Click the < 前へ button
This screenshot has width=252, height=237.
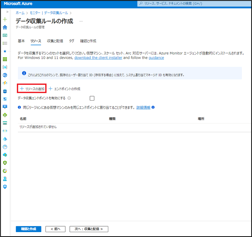(x=56, y=229)
